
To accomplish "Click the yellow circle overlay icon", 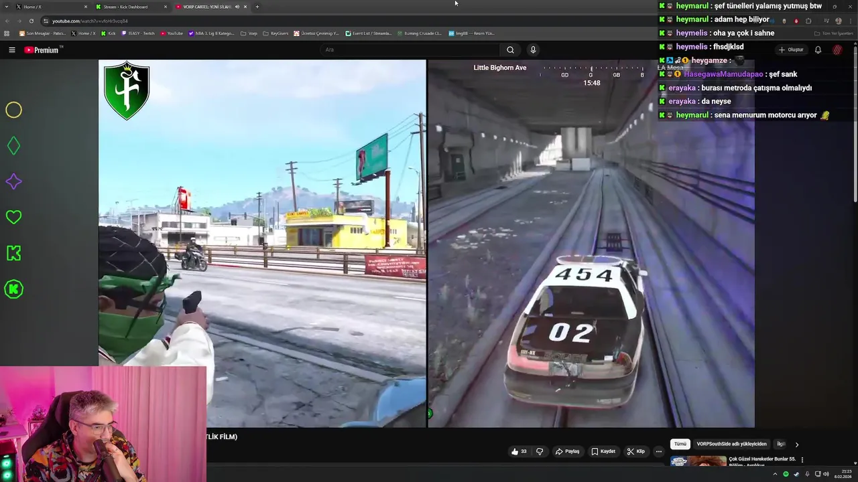I will point(13,110).
